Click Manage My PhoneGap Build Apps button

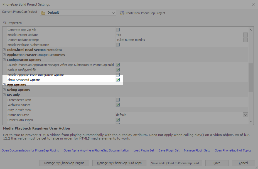coord(119,163)
